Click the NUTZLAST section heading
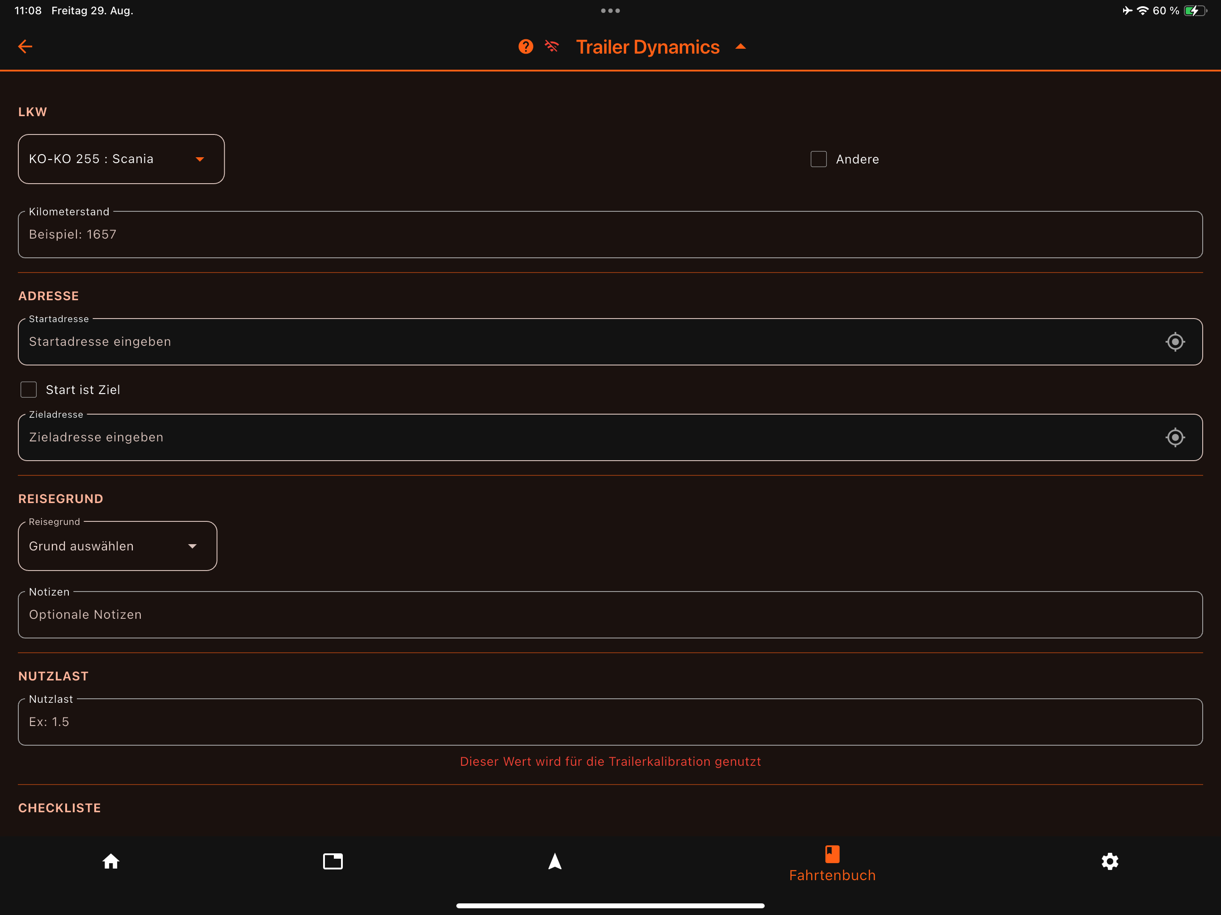Viewport: 1221px width, 915px height. point(54,676)
